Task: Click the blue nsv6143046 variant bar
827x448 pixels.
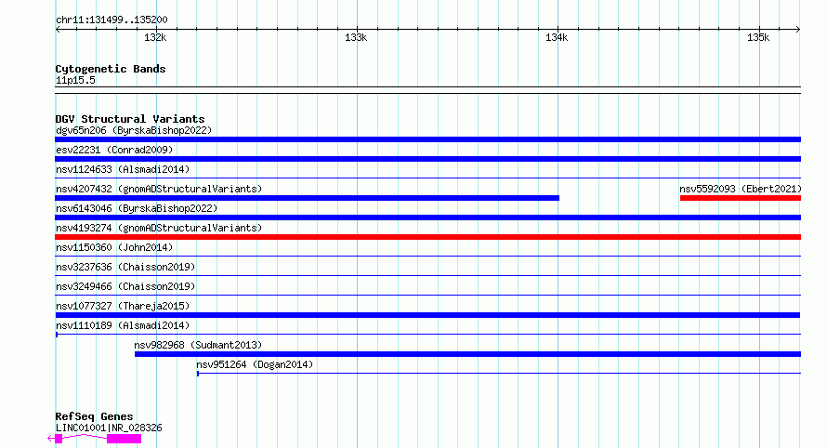Action: pos(427,217)
